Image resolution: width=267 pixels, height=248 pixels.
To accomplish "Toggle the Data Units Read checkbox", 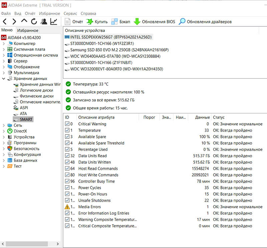I will [x=67, y=156].
